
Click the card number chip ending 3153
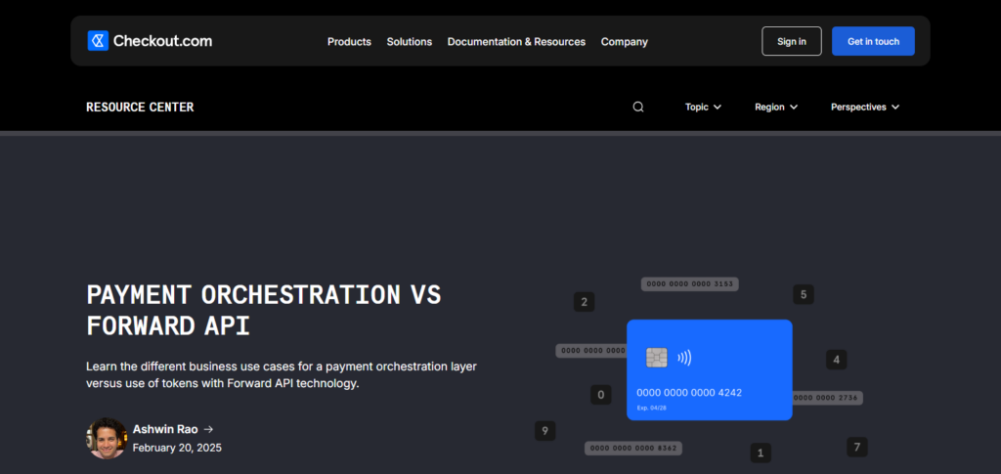point(690,283)
